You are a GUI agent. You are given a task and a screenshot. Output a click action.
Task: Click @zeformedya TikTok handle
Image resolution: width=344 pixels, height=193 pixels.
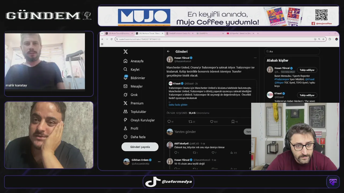click(177, 182)
